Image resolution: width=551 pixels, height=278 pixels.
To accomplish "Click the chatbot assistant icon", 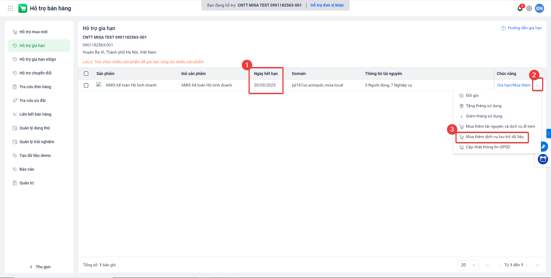I will tap(543, 159).
